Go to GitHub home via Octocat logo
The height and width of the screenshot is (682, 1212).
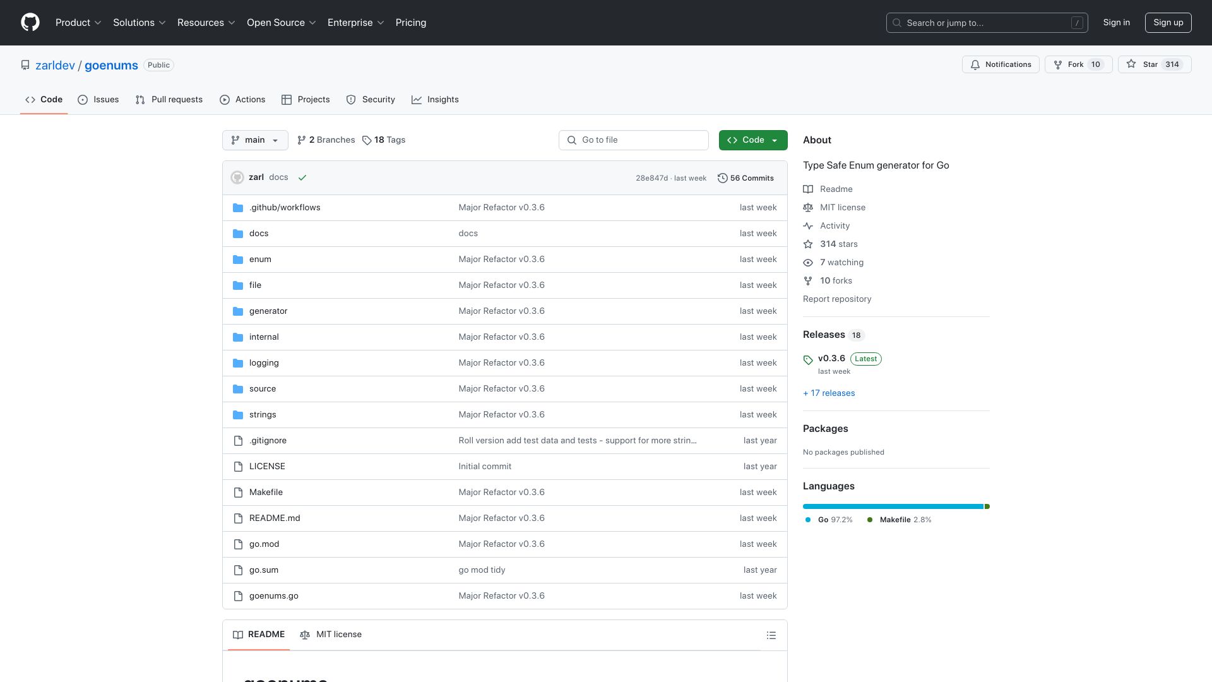click(x=30, y=23)
